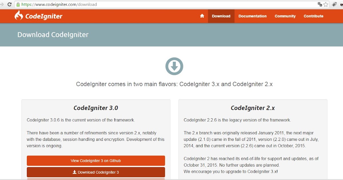The height and width of the screenshot is (180, 343).
Task: Open the Documentation menu item
Action: [252, 16]
